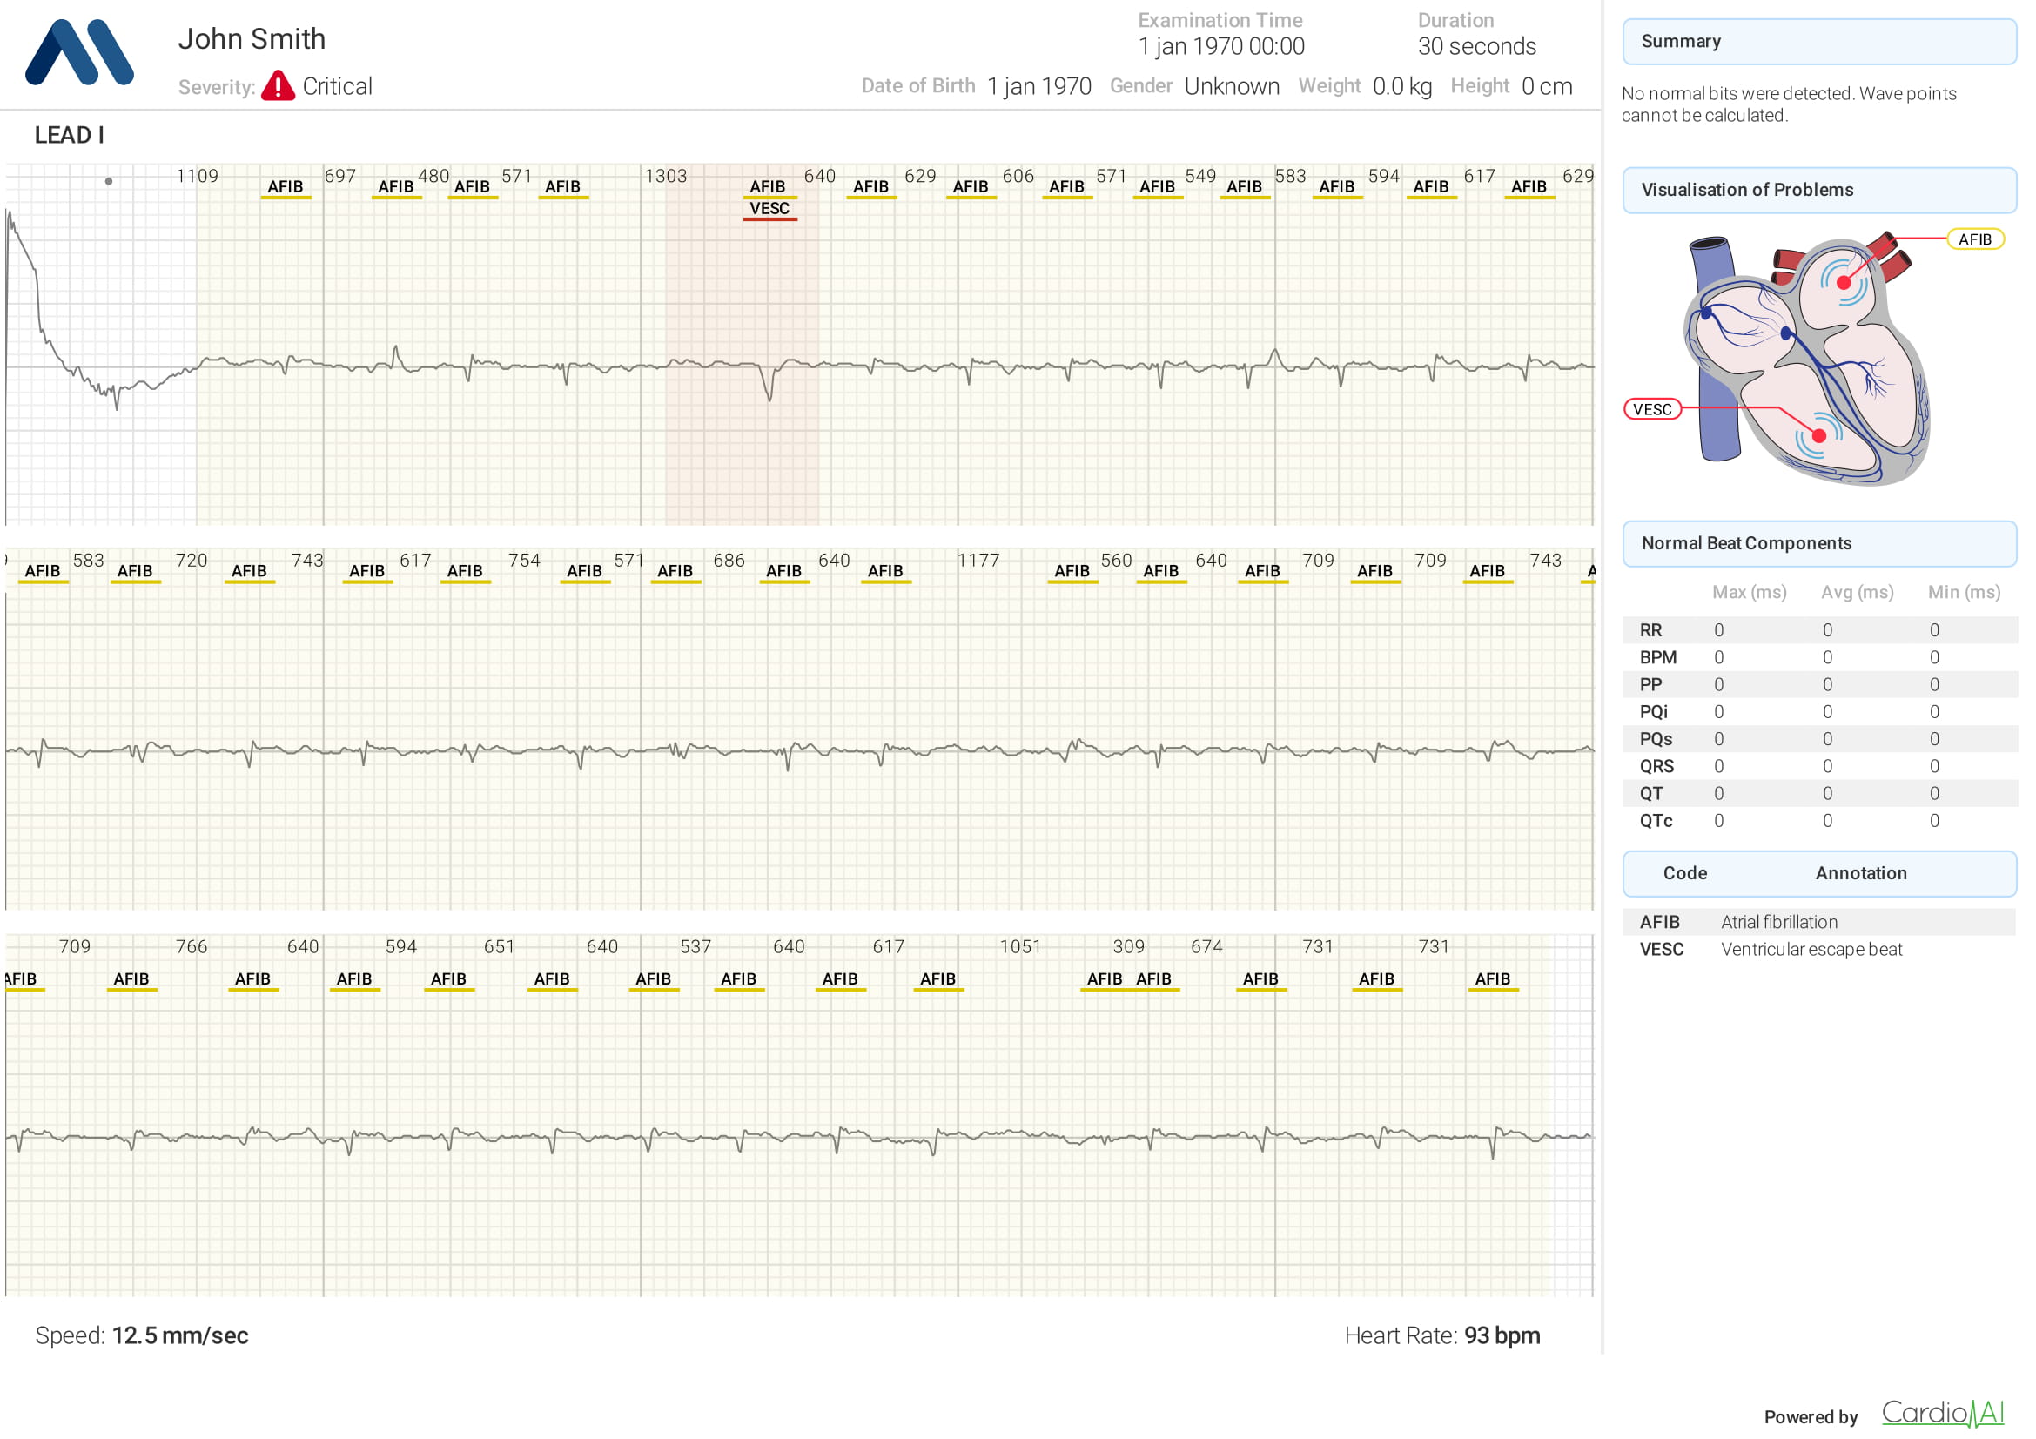Click the Code Annotation table header
This screenshot has width=2036, height=1439.
(1818, 873)
